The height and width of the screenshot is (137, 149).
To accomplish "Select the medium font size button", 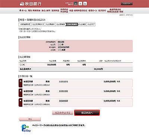I will click(x=80, y=4).
